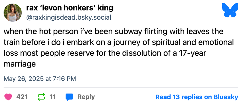This screenshot has height=103, width=245.
Task: Click the Reply label
Action: pyautogui.click(x=86, y=97)
